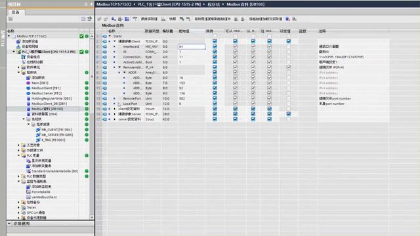Click the monitor-all glasses toolbar icon
The height and width of the screenshot is (236, 420).
[135, 19]
